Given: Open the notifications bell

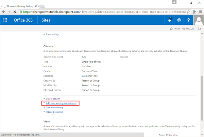Looking at the screenshot, I should [x=170, y=20].
